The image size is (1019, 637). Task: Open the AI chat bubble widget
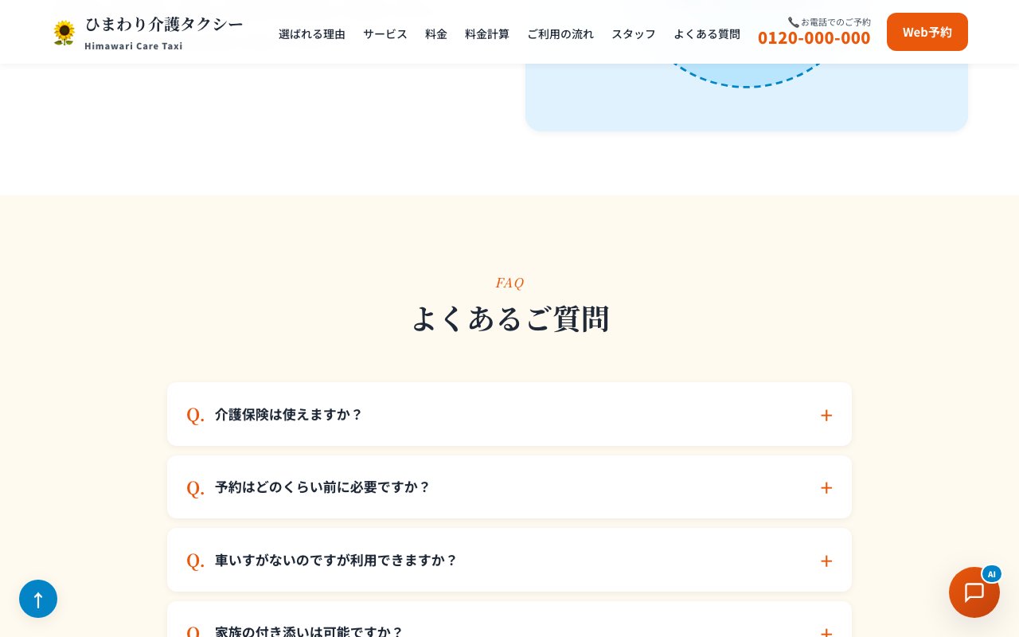pos(974,592)
